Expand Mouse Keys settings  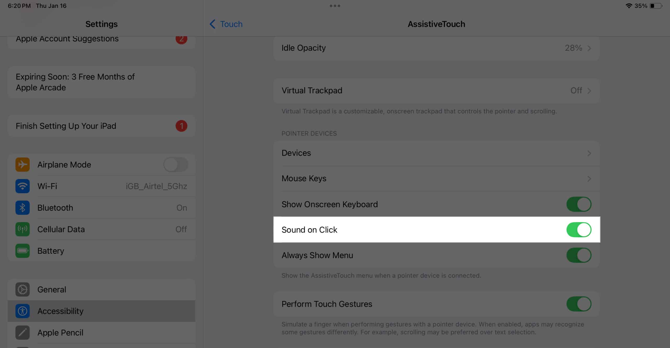tap(437, 179)
